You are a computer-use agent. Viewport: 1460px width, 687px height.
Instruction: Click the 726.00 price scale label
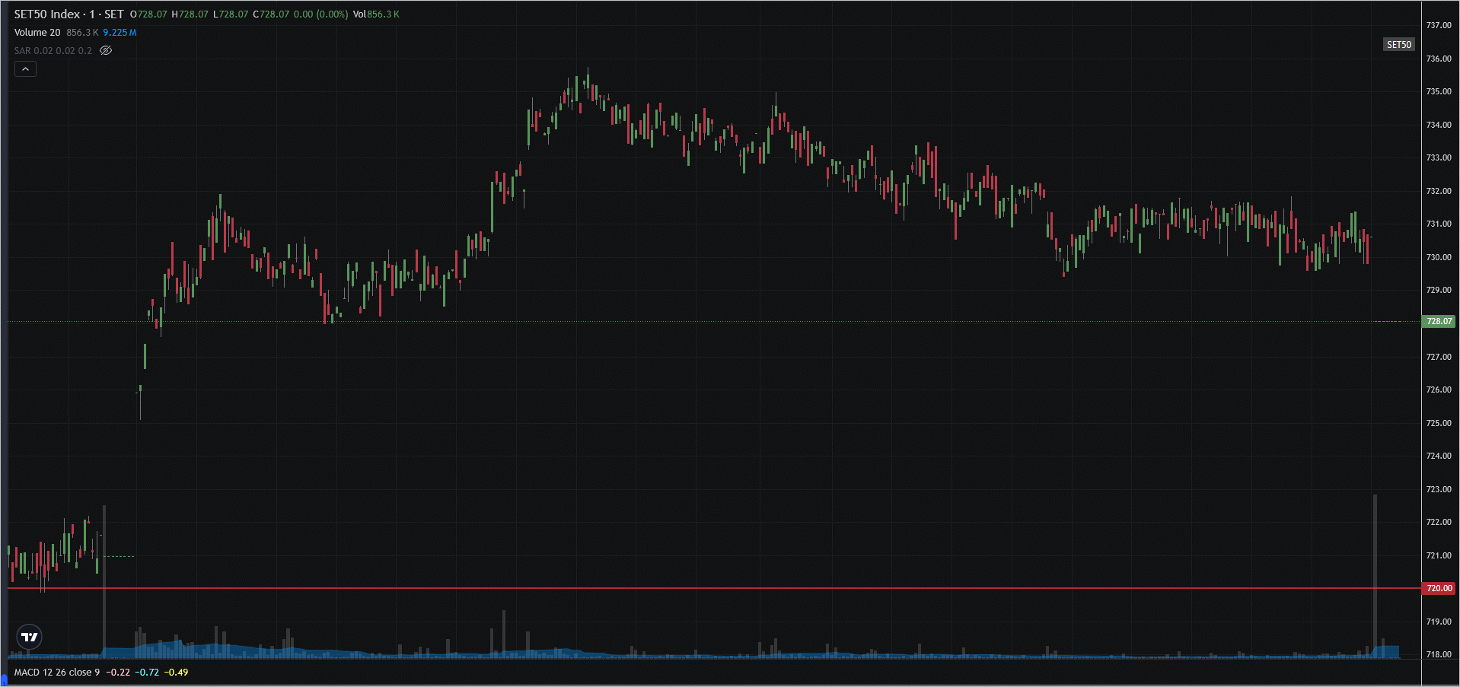click(1439, 390)
